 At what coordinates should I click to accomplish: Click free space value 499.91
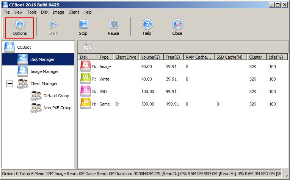pos(172,104)
